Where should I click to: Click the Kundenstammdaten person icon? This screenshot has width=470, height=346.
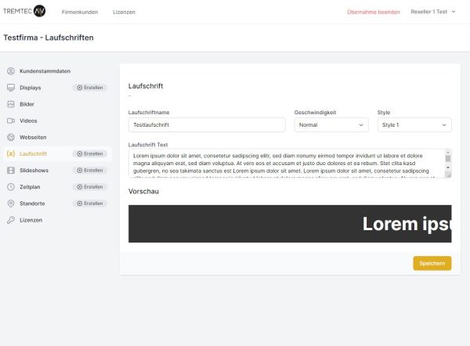coord(11,71)
